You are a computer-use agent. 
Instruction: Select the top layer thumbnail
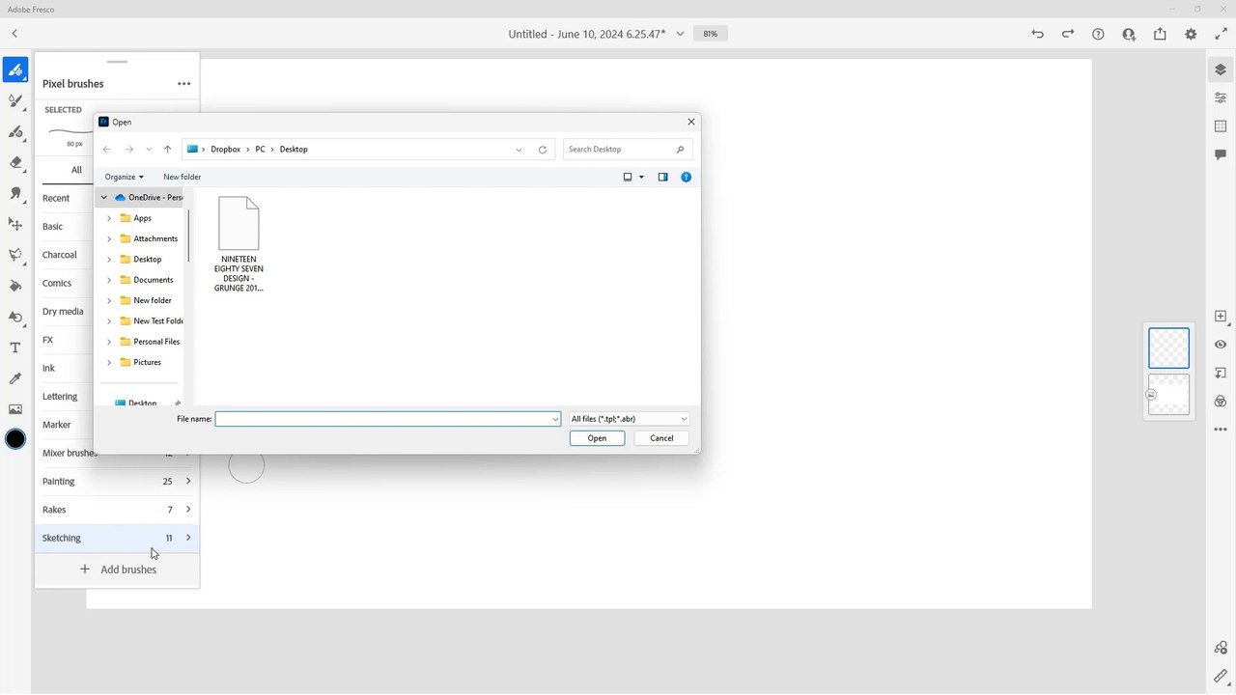tap(1168, 347)
